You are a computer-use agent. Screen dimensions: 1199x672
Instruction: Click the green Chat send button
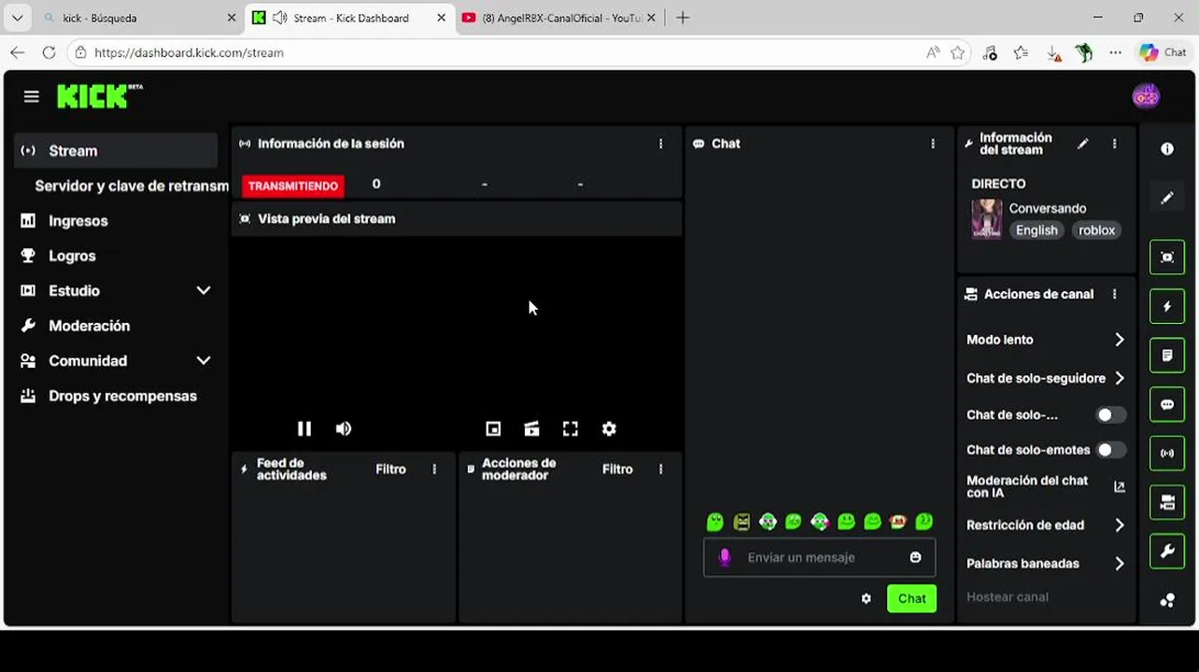[x=911, y=598]
